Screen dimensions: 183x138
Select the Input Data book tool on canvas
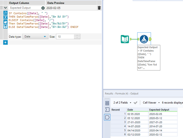tap(125, 39)
